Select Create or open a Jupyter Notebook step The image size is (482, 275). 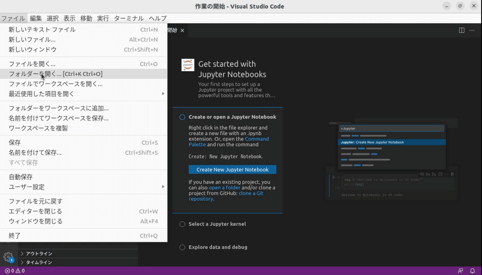pyautogui.click(x=228, y=117)
